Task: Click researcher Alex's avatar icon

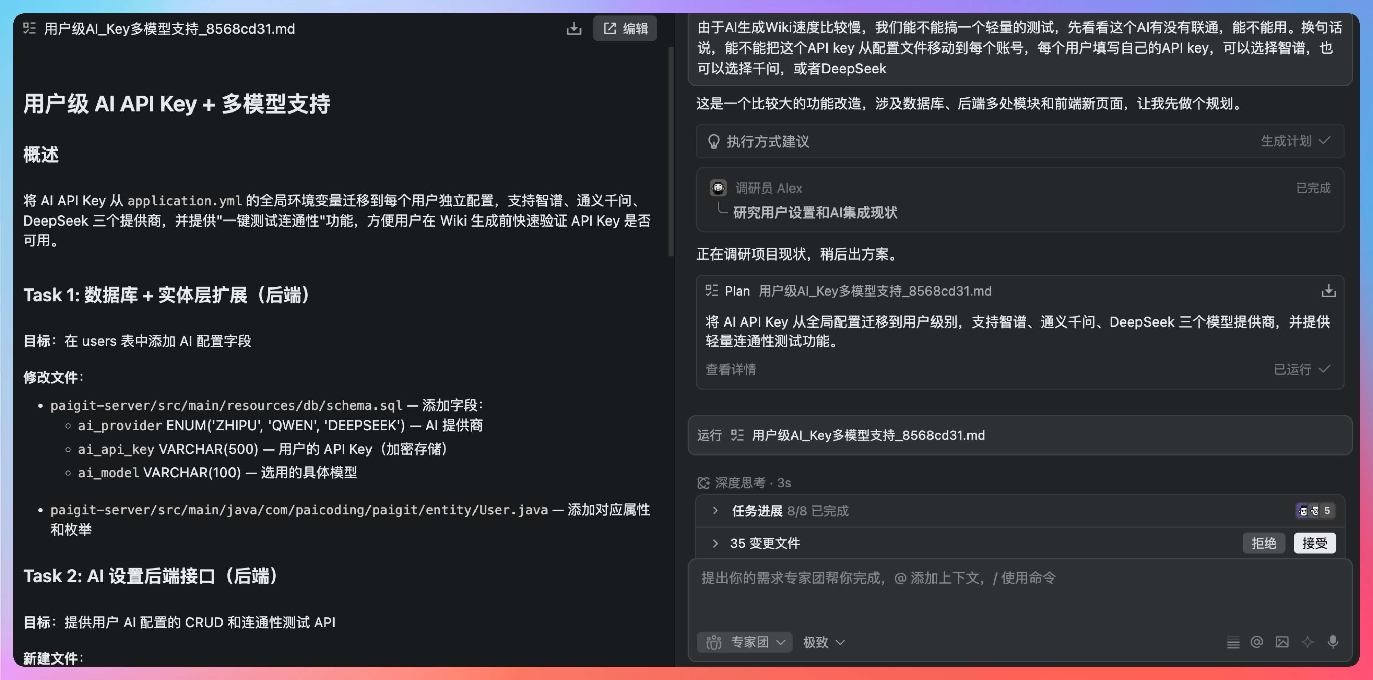Action: point(718,188)
